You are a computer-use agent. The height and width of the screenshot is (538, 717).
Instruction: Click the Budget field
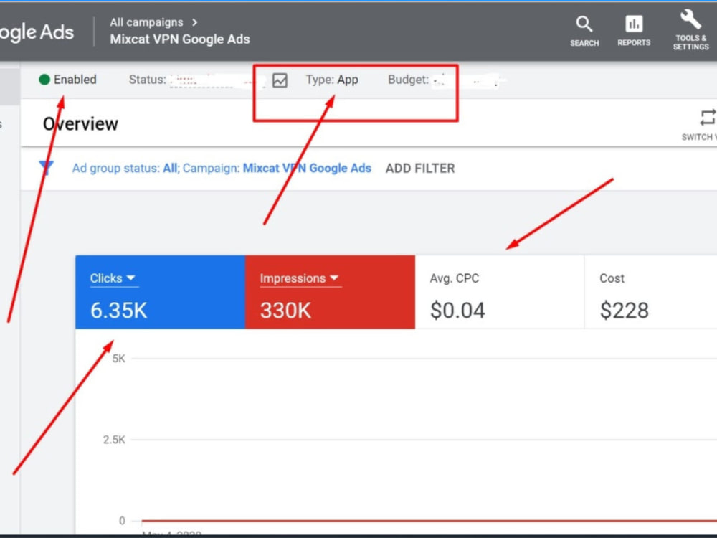(x=446, y=80)
